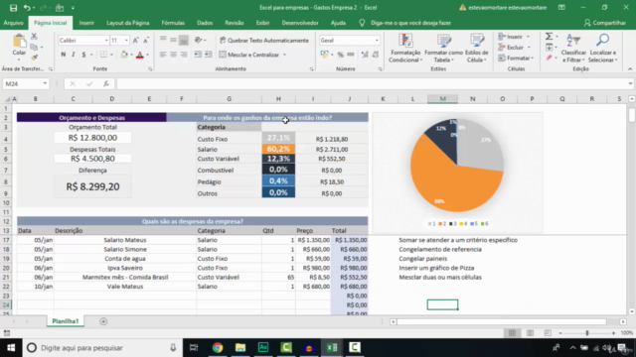The height and width of the screenshot is (357, 636).
Task: Select Planilha1 sheet tab
Action: (x=66, y=321)
